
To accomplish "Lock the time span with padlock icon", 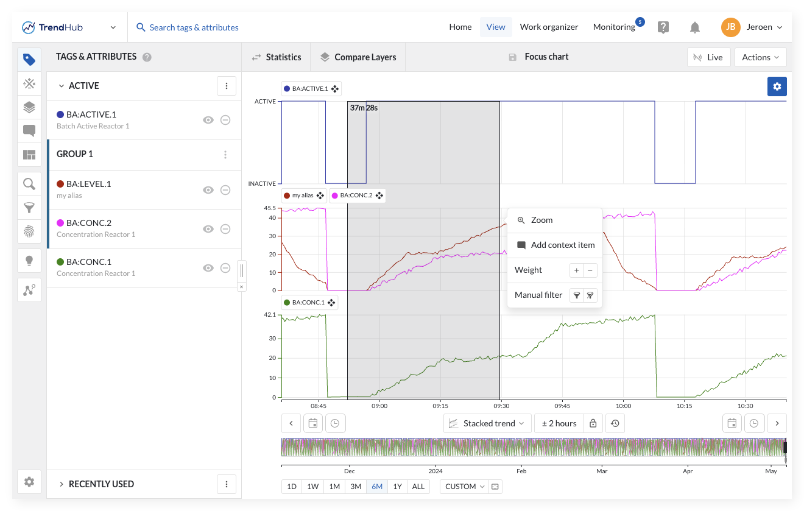I will pyautogui.click(x=593, y=423).
